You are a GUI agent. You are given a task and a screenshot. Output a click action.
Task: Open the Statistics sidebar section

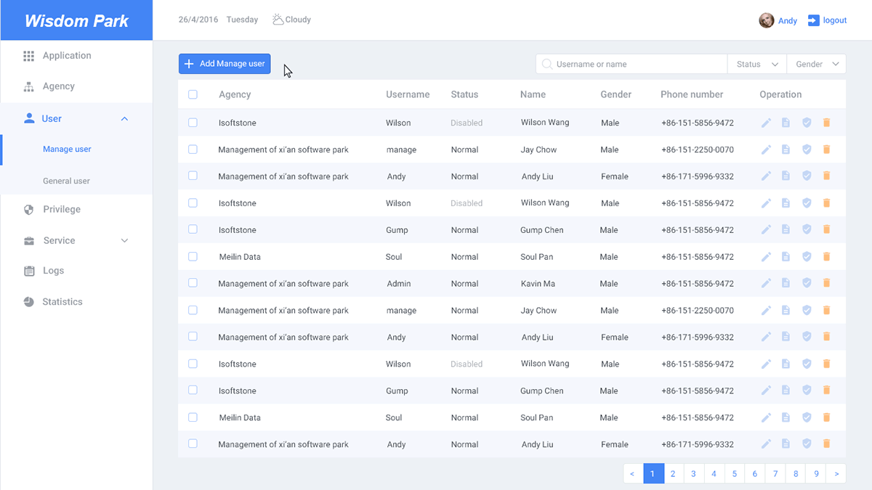(62, 301)
